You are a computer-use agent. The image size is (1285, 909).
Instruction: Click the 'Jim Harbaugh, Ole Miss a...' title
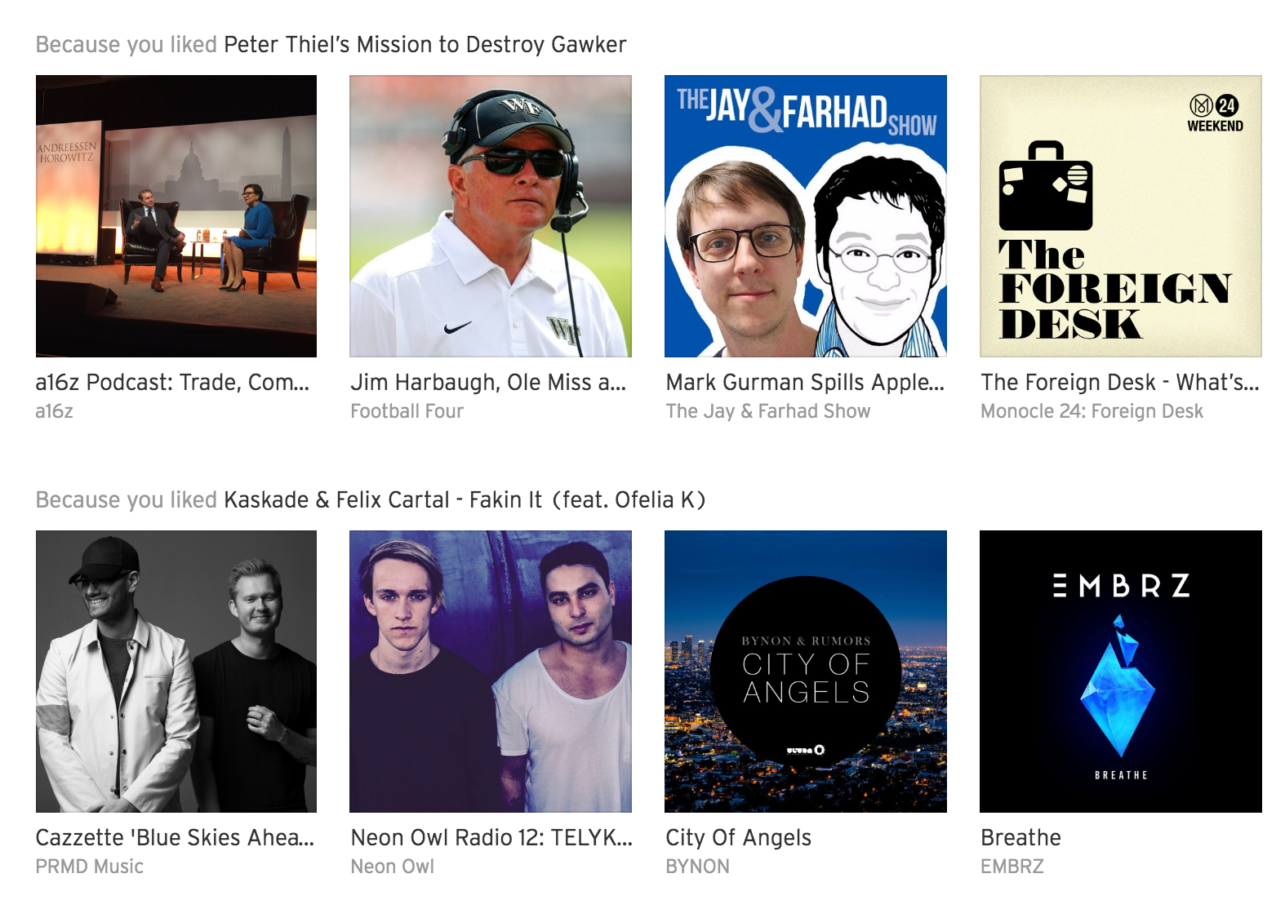(x=489, y=383)
